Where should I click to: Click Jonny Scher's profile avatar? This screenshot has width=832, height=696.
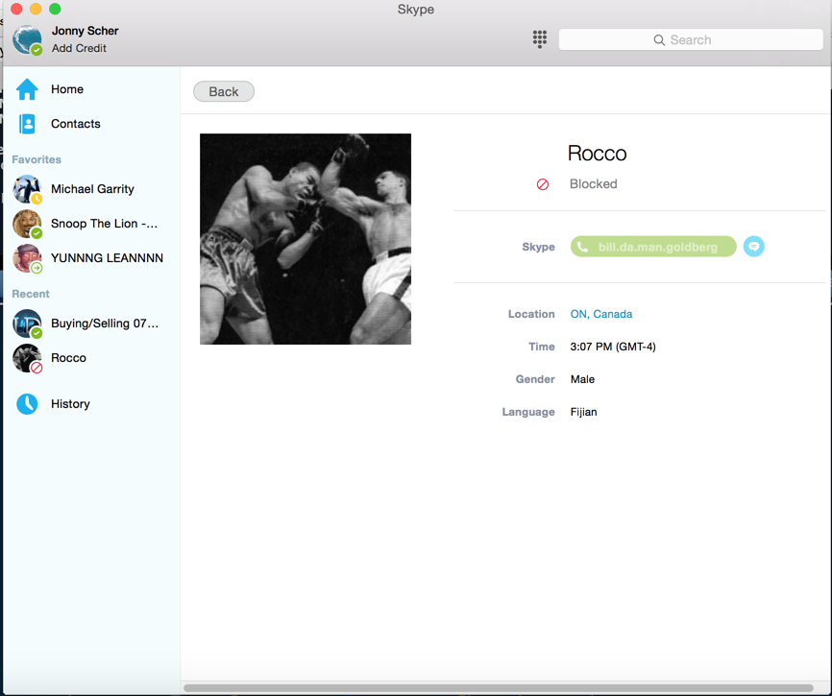[27, 39]
